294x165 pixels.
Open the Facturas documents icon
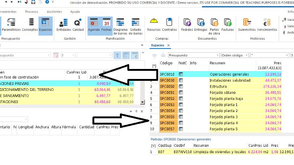[x=227, y=25]
